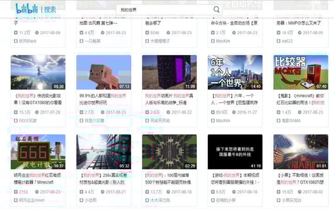Open uploader MaxKim under the 89.9万 video
This screenshot has height=209, width=334.
(223, 121)
